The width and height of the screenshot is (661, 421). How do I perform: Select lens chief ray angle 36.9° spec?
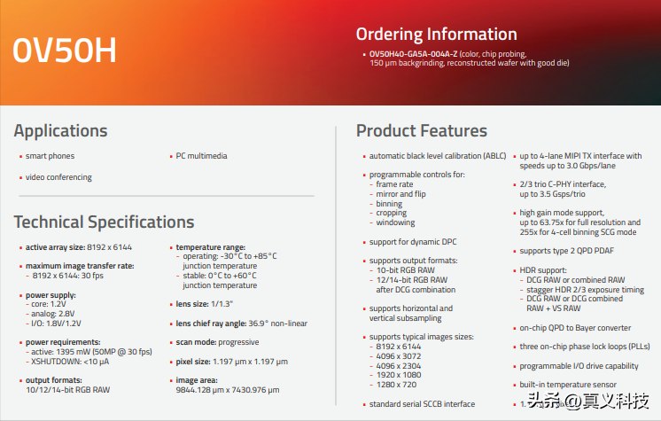(242, 324)
